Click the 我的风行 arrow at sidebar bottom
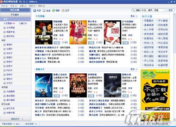The width and height of the screenshot is (176, 127). tap(23, 119)
